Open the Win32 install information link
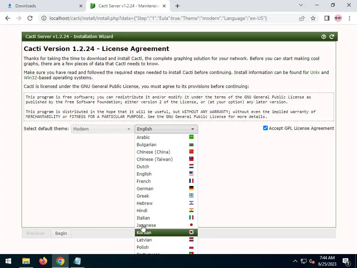Viewport: 357px width, 268px height. [x=30, y=78]
